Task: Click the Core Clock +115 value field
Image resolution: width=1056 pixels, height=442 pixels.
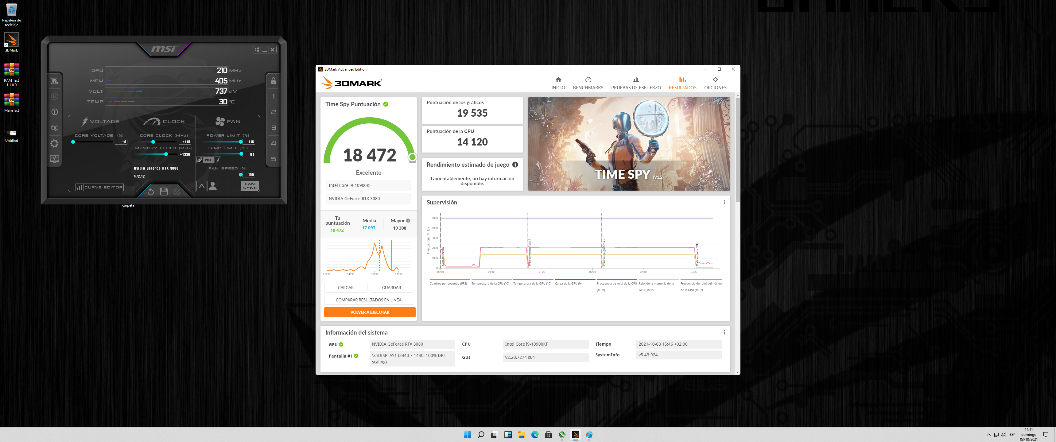Action: pyautogui.click(x=185, y=142)
